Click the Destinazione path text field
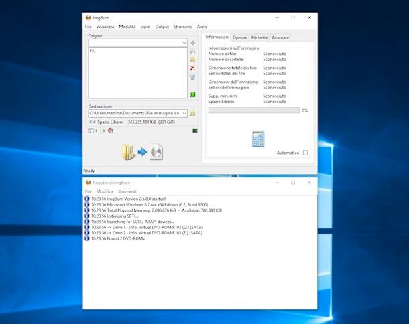Image resolution: width=409 pixels, height=324 pixels. point(135,114)
